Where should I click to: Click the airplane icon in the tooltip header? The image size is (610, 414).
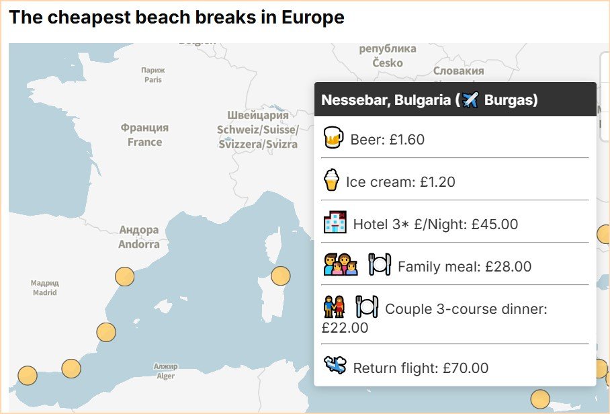point(470,100)
